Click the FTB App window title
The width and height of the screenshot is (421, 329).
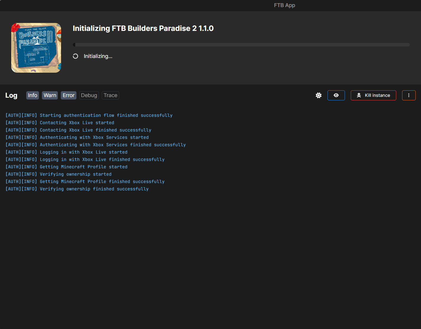284,5
